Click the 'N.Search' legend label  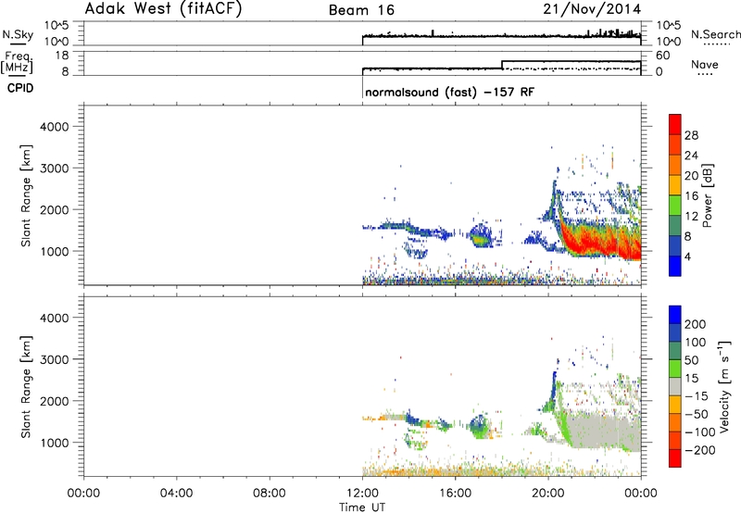pos(715,34)
